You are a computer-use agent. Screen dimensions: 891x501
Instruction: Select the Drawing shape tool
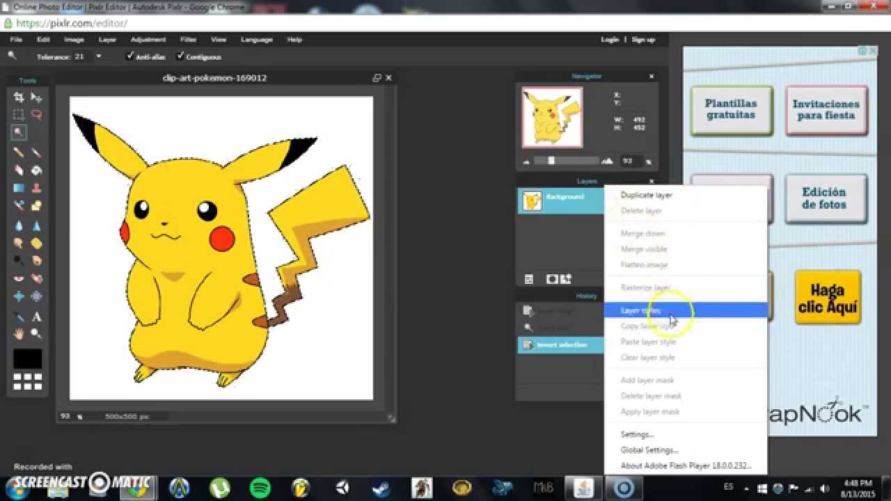pyautogui.click(x=36, y=206)
